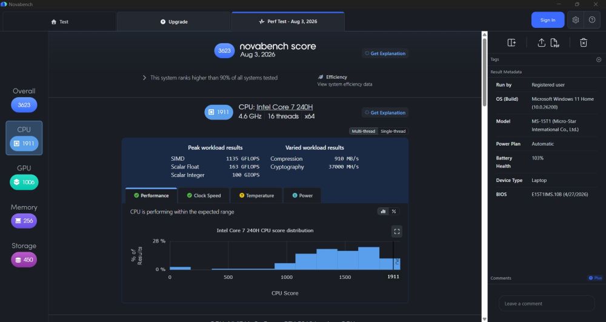
Task: Export result as PDF icon
Action: pos(554,42)
